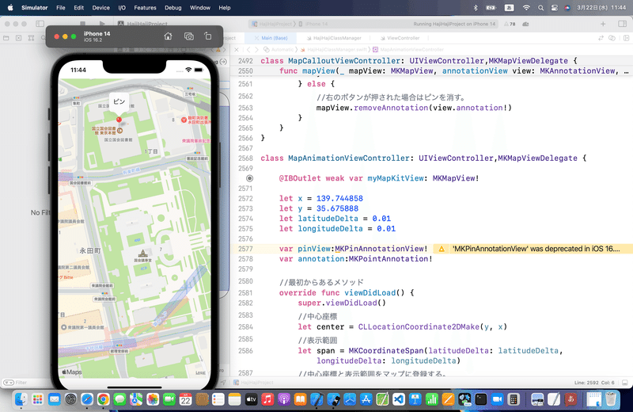Open the editor options icon

612,38
